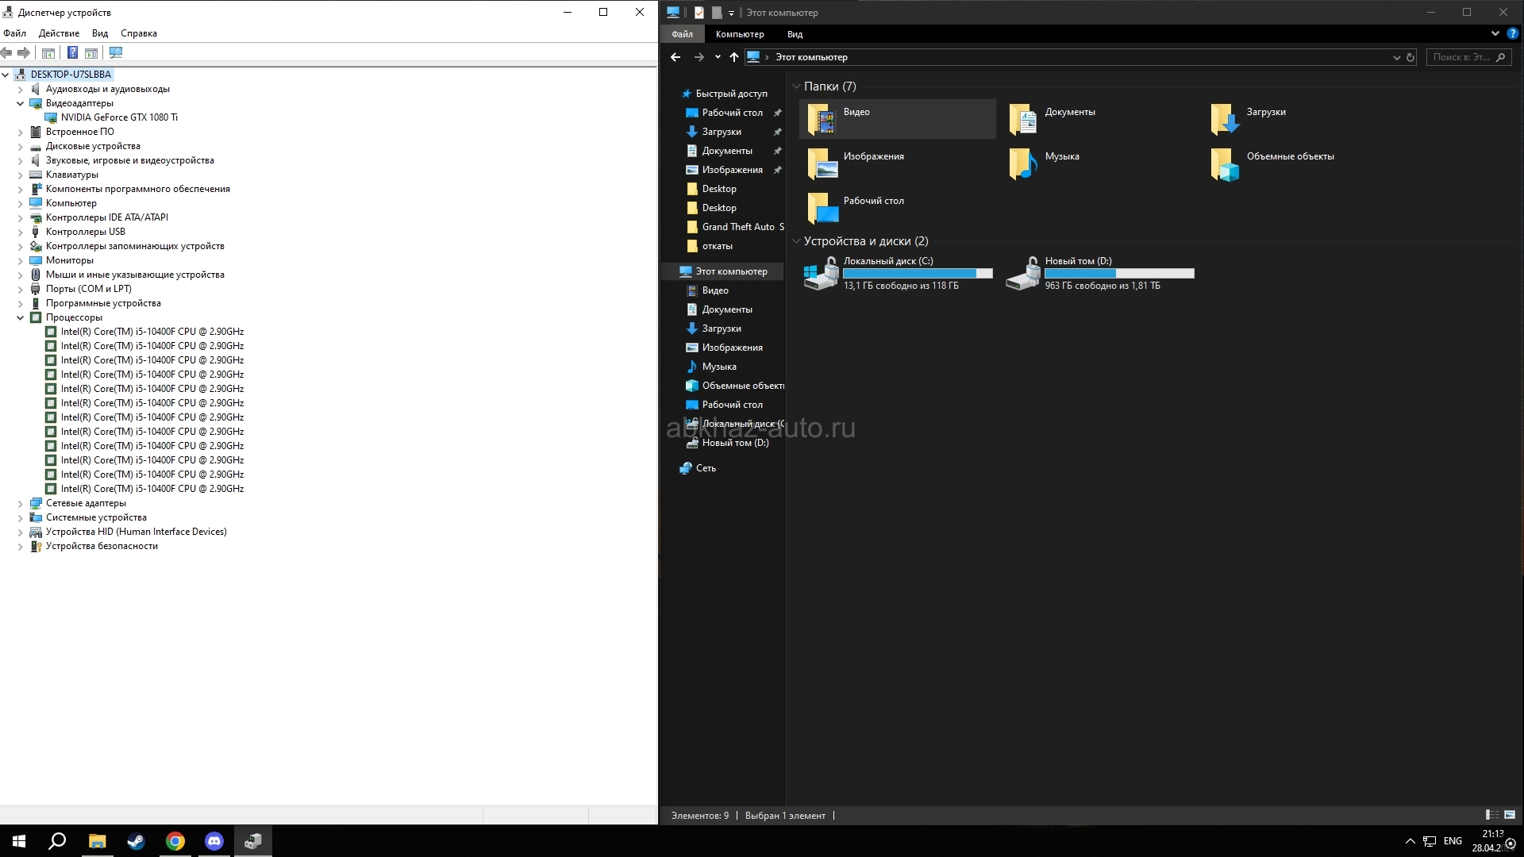
Task: Collapse the Процессоры tree node
Action: pyautogui.click(x=21, y=317)
